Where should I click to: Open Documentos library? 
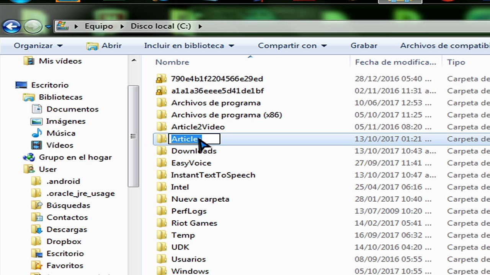tap(72, 109)
